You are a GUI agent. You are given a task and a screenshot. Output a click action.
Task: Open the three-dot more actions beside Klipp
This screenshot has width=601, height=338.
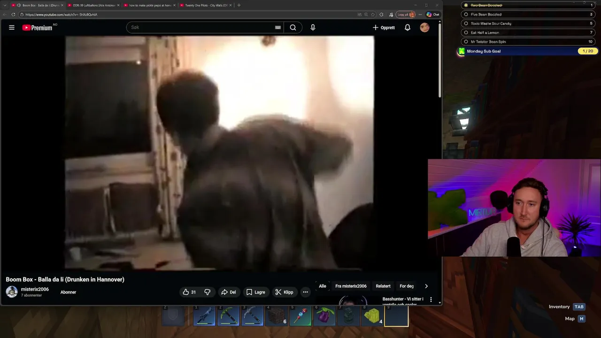[x=305, y=292]
